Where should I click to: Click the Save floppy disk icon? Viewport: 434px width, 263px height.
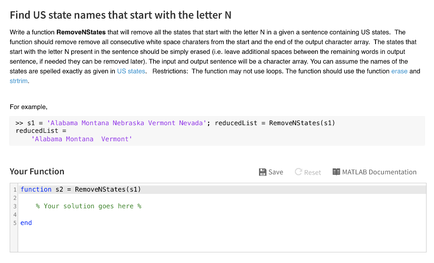(x=263, y=172)
